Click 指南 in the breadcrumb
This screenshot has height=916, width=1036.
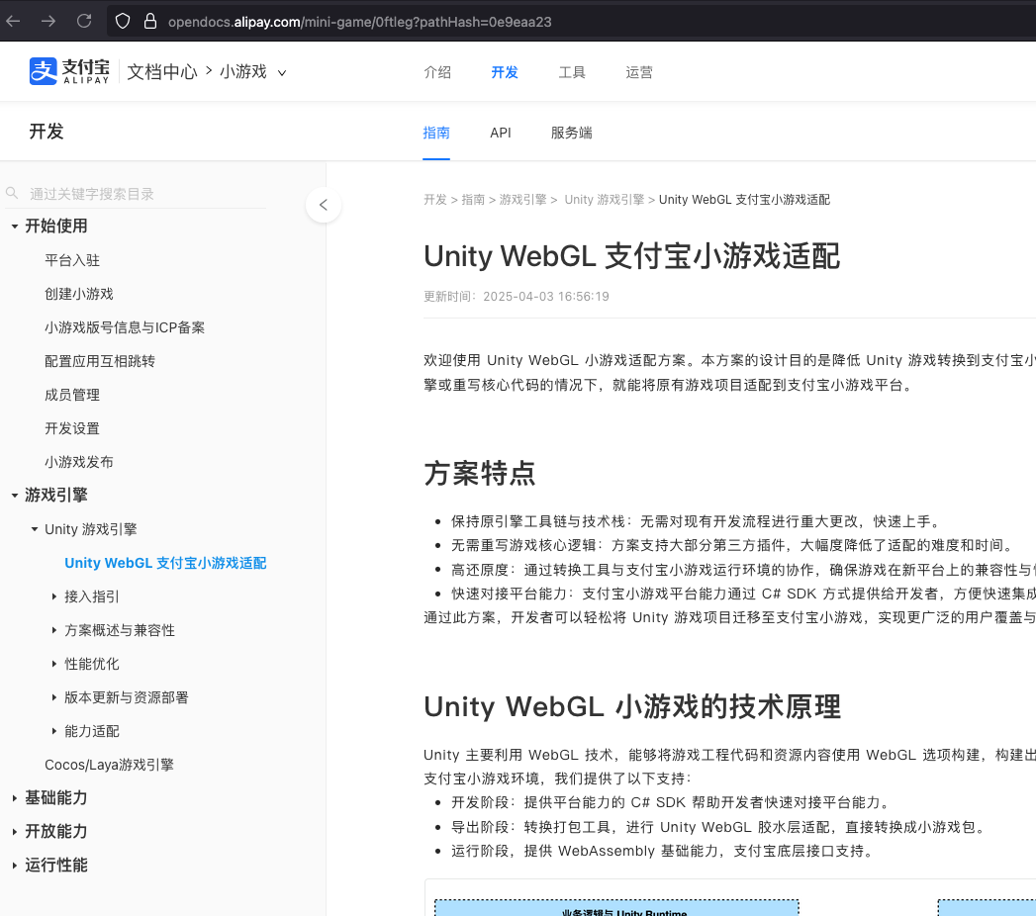(x=472, y=200)
